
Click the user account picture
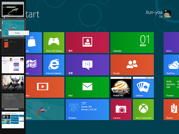click(x=167, y=14)
